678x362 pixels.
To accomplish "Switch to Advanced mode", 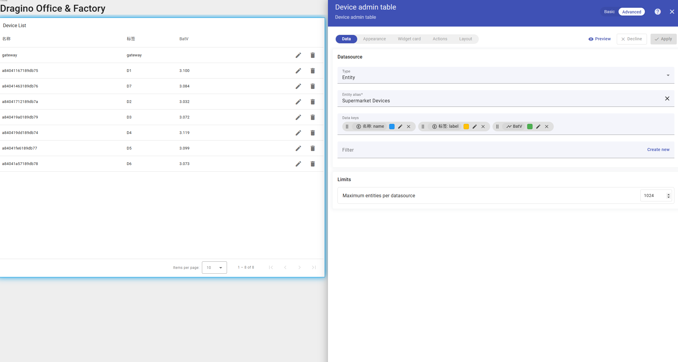I will click(631, 12).
